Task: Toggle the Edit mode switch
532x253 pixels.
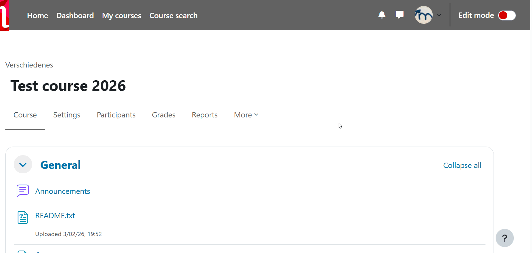Action: click(x=507, y=15)
